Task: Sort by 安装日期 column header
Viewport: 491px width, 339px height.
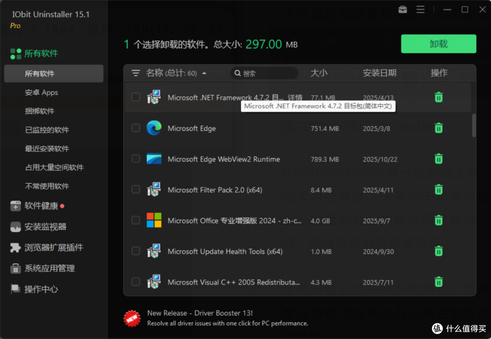Action: pos(380,73)
